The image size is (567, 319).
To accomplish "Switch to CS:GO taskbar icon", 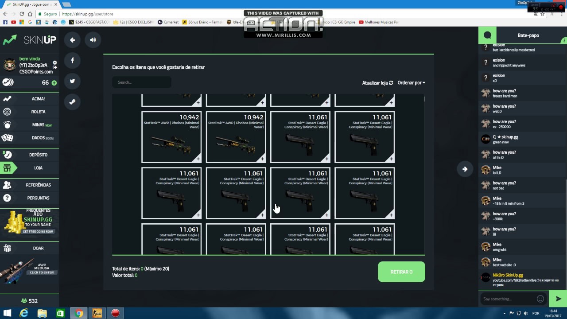I will click(x=97, y=313).
